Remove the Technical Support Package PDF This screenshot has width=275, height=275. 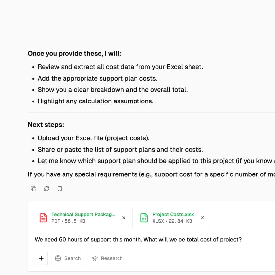[124, 218]
